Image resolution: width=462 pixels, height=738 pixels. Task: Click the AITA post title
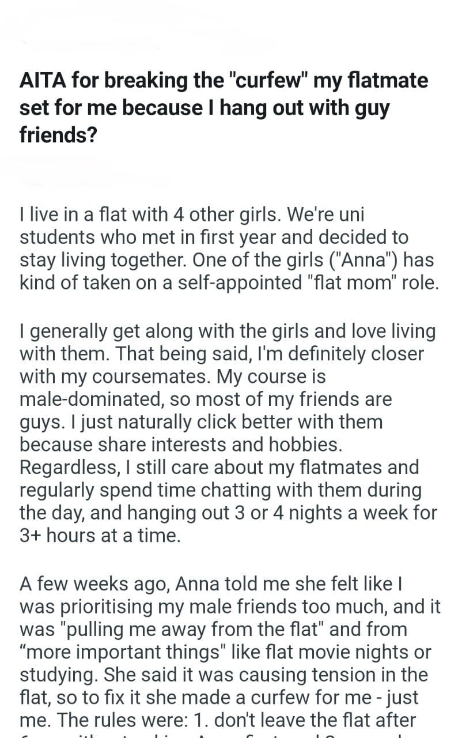coord(224,108)
